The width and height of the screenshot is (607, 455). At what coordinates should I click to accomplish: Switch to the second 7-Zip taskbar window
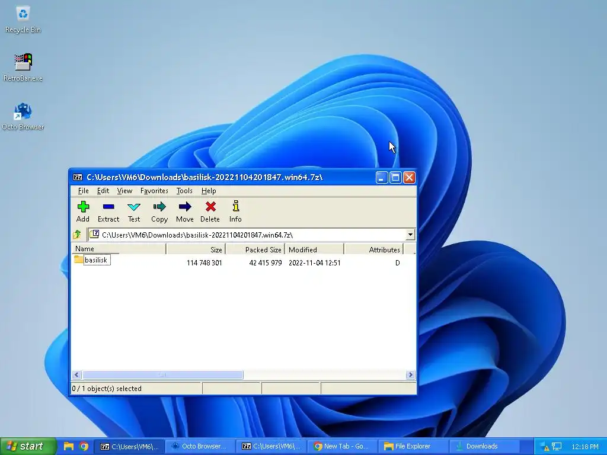pos(271,447)
